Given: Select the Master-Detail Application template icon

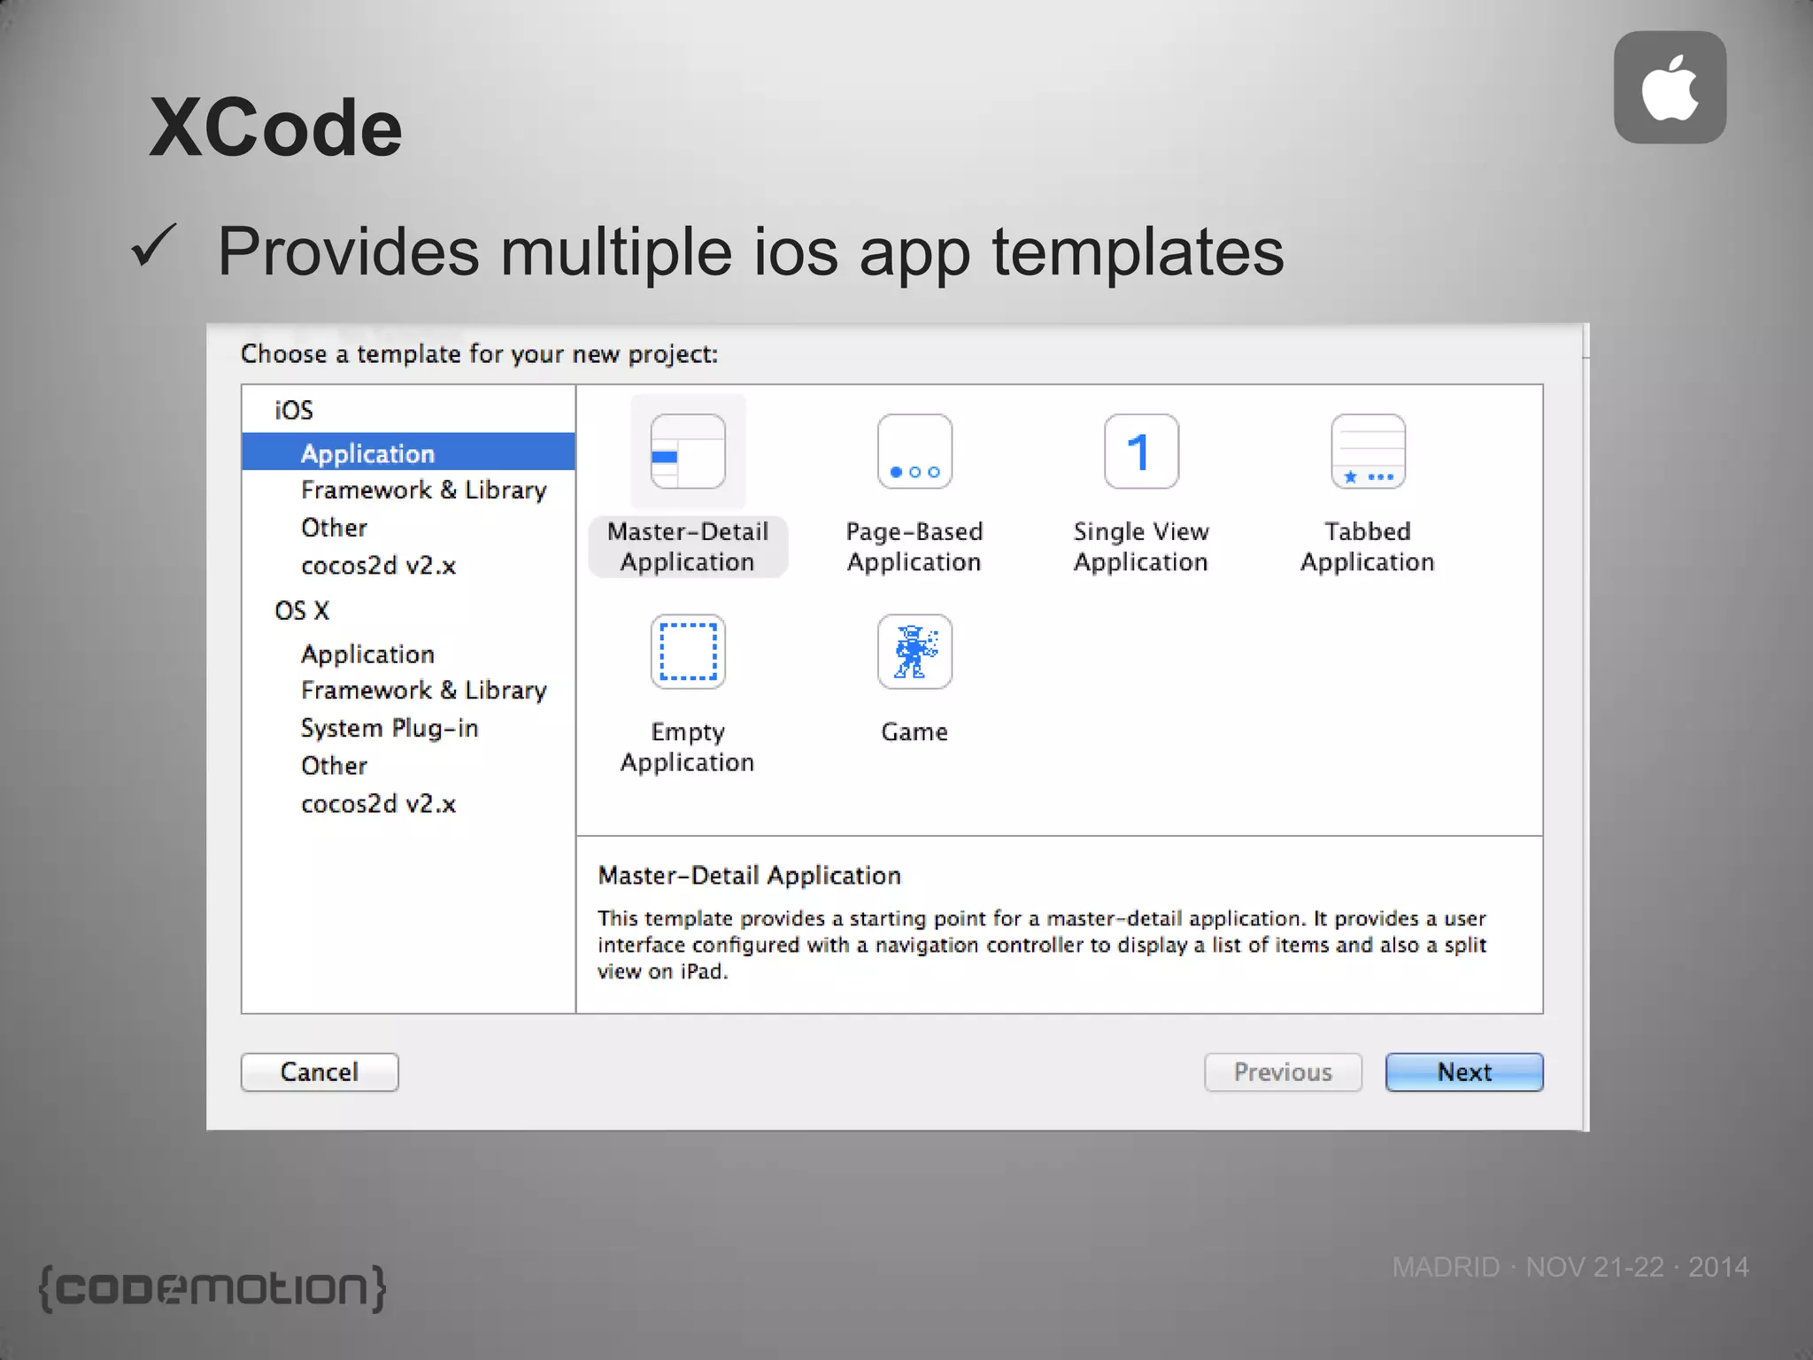Looking at the screenshot, I should point(688,452).
